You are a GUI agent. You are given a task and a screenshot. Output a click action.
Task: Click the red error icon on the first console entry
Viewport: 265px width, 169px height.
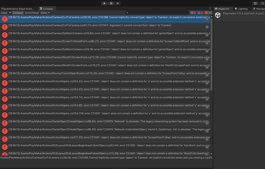click(x=5, y=19)
